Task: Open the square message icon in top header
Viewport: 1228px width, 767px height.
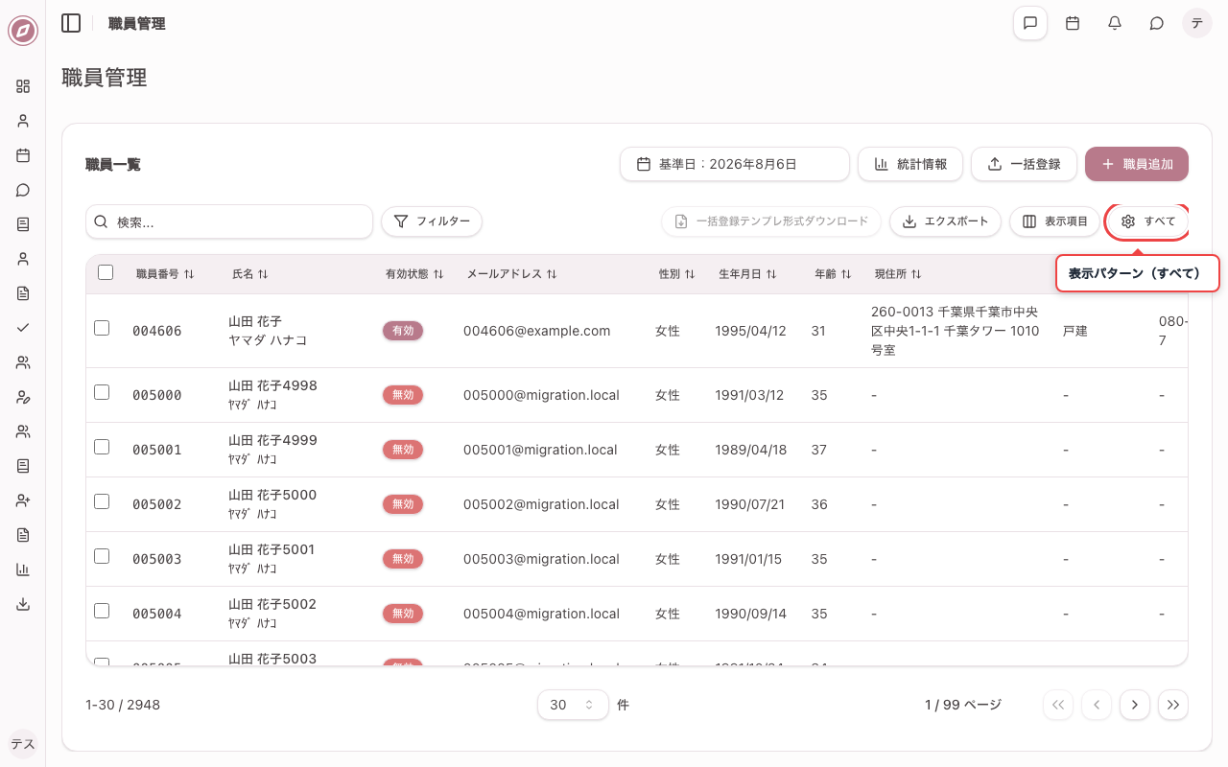Action: [x=1030, y=23]
